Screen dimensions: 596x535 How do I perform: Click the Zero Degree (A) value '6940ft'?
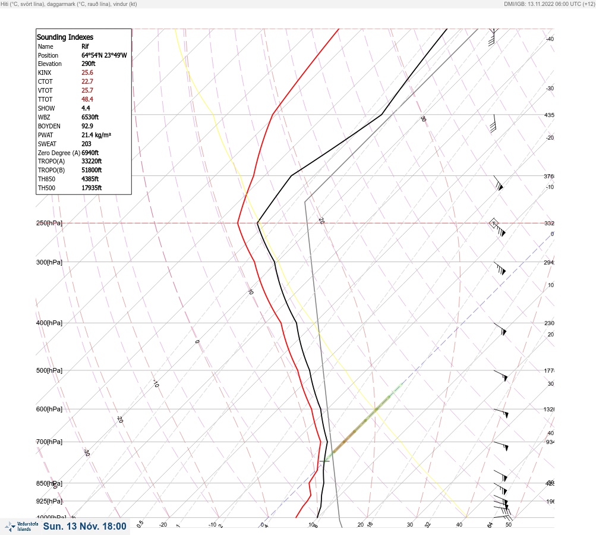point(90,153)
